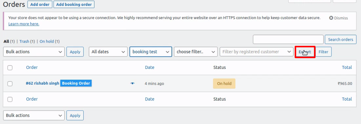
Task: Sort by Total column in header
Action: 347,68
